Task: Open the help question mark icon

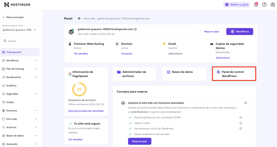Action: [x=264, y=5]
